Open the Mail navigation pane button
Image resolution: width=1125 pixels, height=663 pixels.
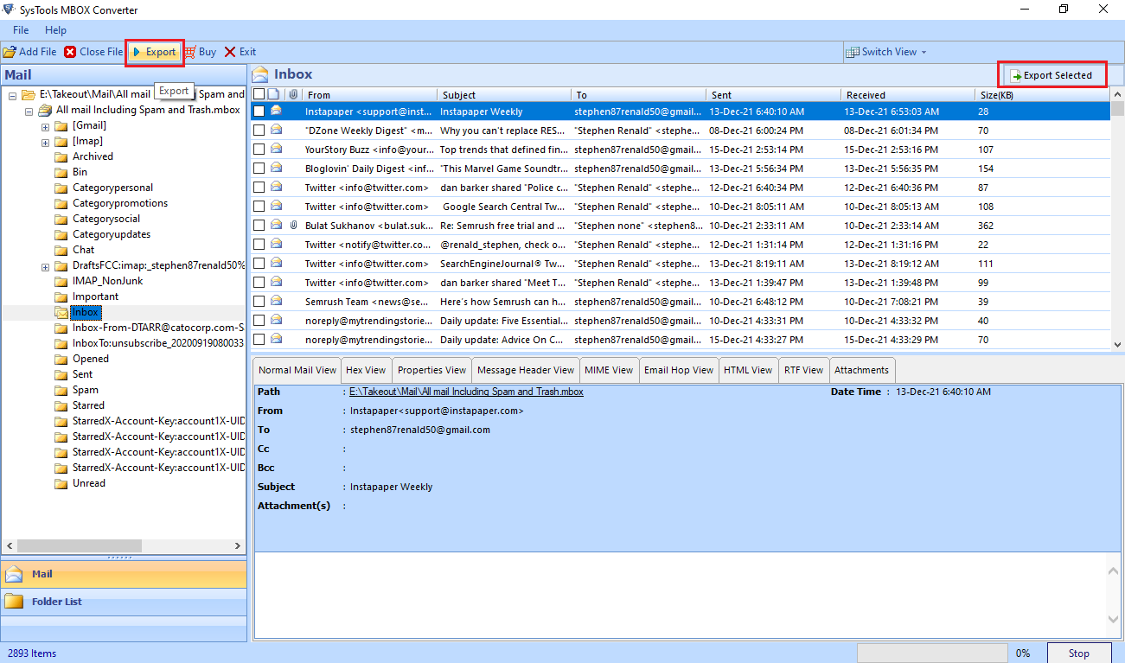click(x=124, y=574)
